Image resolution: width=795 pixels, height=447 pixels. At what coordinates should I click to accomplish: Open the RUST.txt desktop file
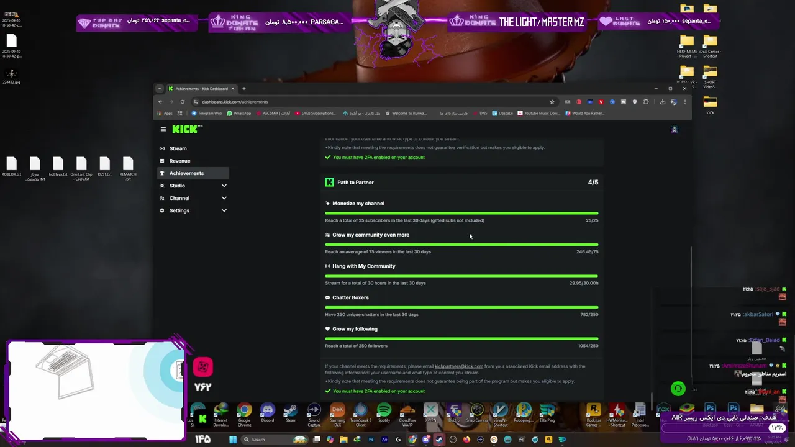coord(104,168)
